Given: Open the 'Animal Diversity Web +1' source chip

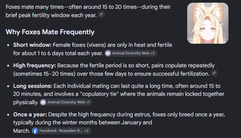Looking at the screenshot, I should pyautogui.click(x=66, y=102).
